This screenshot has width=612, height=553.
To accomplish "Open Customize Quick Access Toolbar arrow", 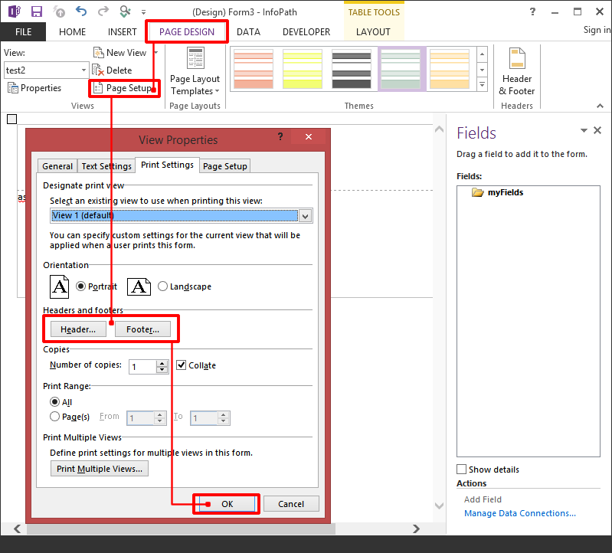I will coord(144,12).
